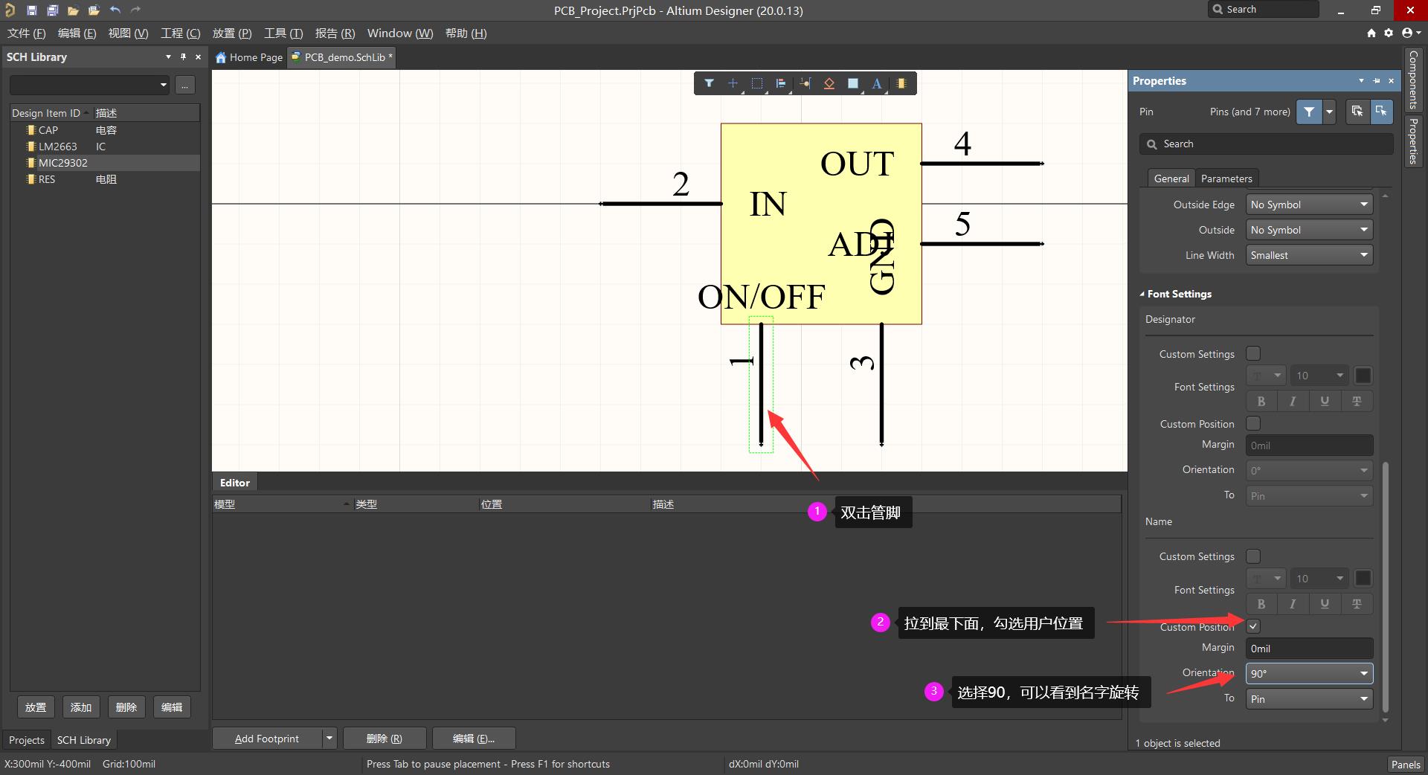Select the IEEE symbol tool
Viewport: 1428px width, 775px height.
829,83
